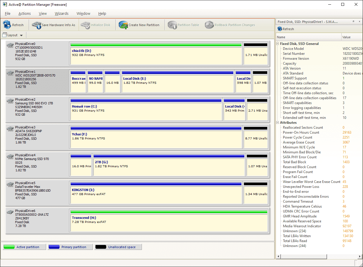Select the Transcend (H:) partition
Screen dimensions: 363x267
pyautogui.click(x=169, y=221)
